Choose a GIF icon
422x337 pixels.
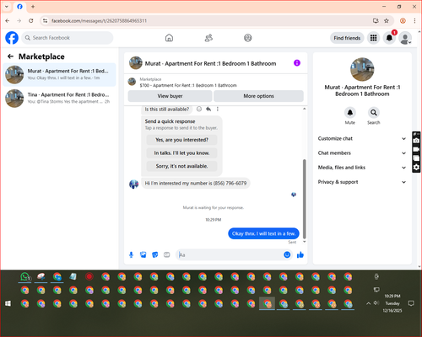(167, 254)
